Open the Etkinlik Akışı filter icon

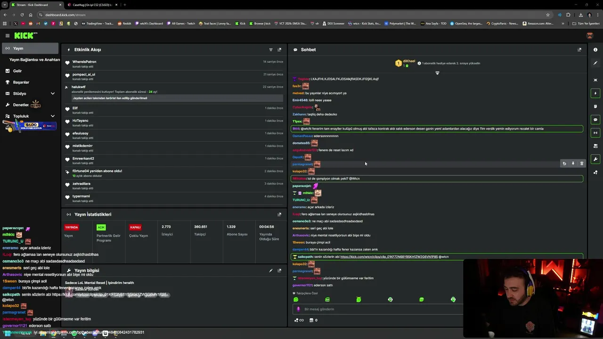[x=271, y=49]
